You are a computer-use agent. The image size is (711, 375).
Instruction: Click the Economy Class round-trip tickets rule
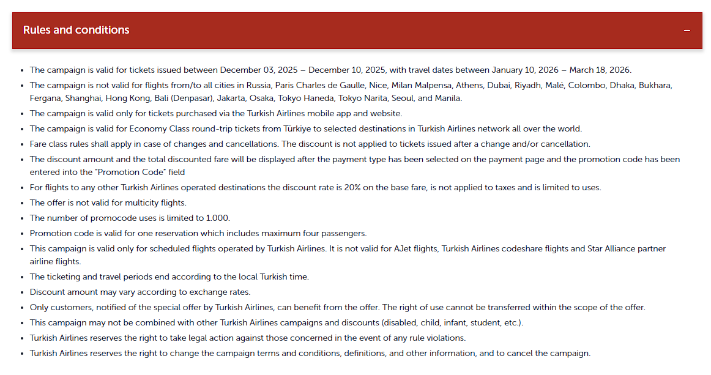point(306,128)
